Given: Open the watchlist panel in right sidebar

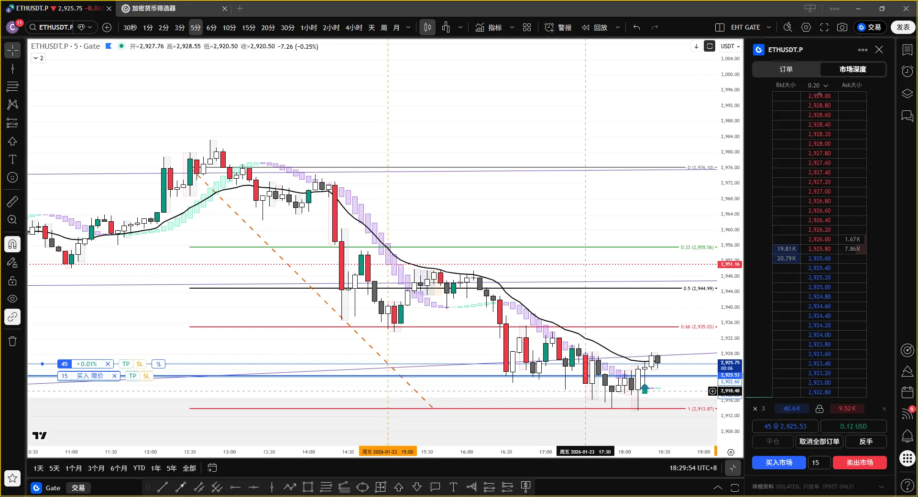Looking at the screenshot, I should coord(907,50).
